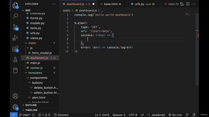This screenshot has height=117, width=209.
Task: Click Ln 7, Col 9 indicator
Action: 102,115
